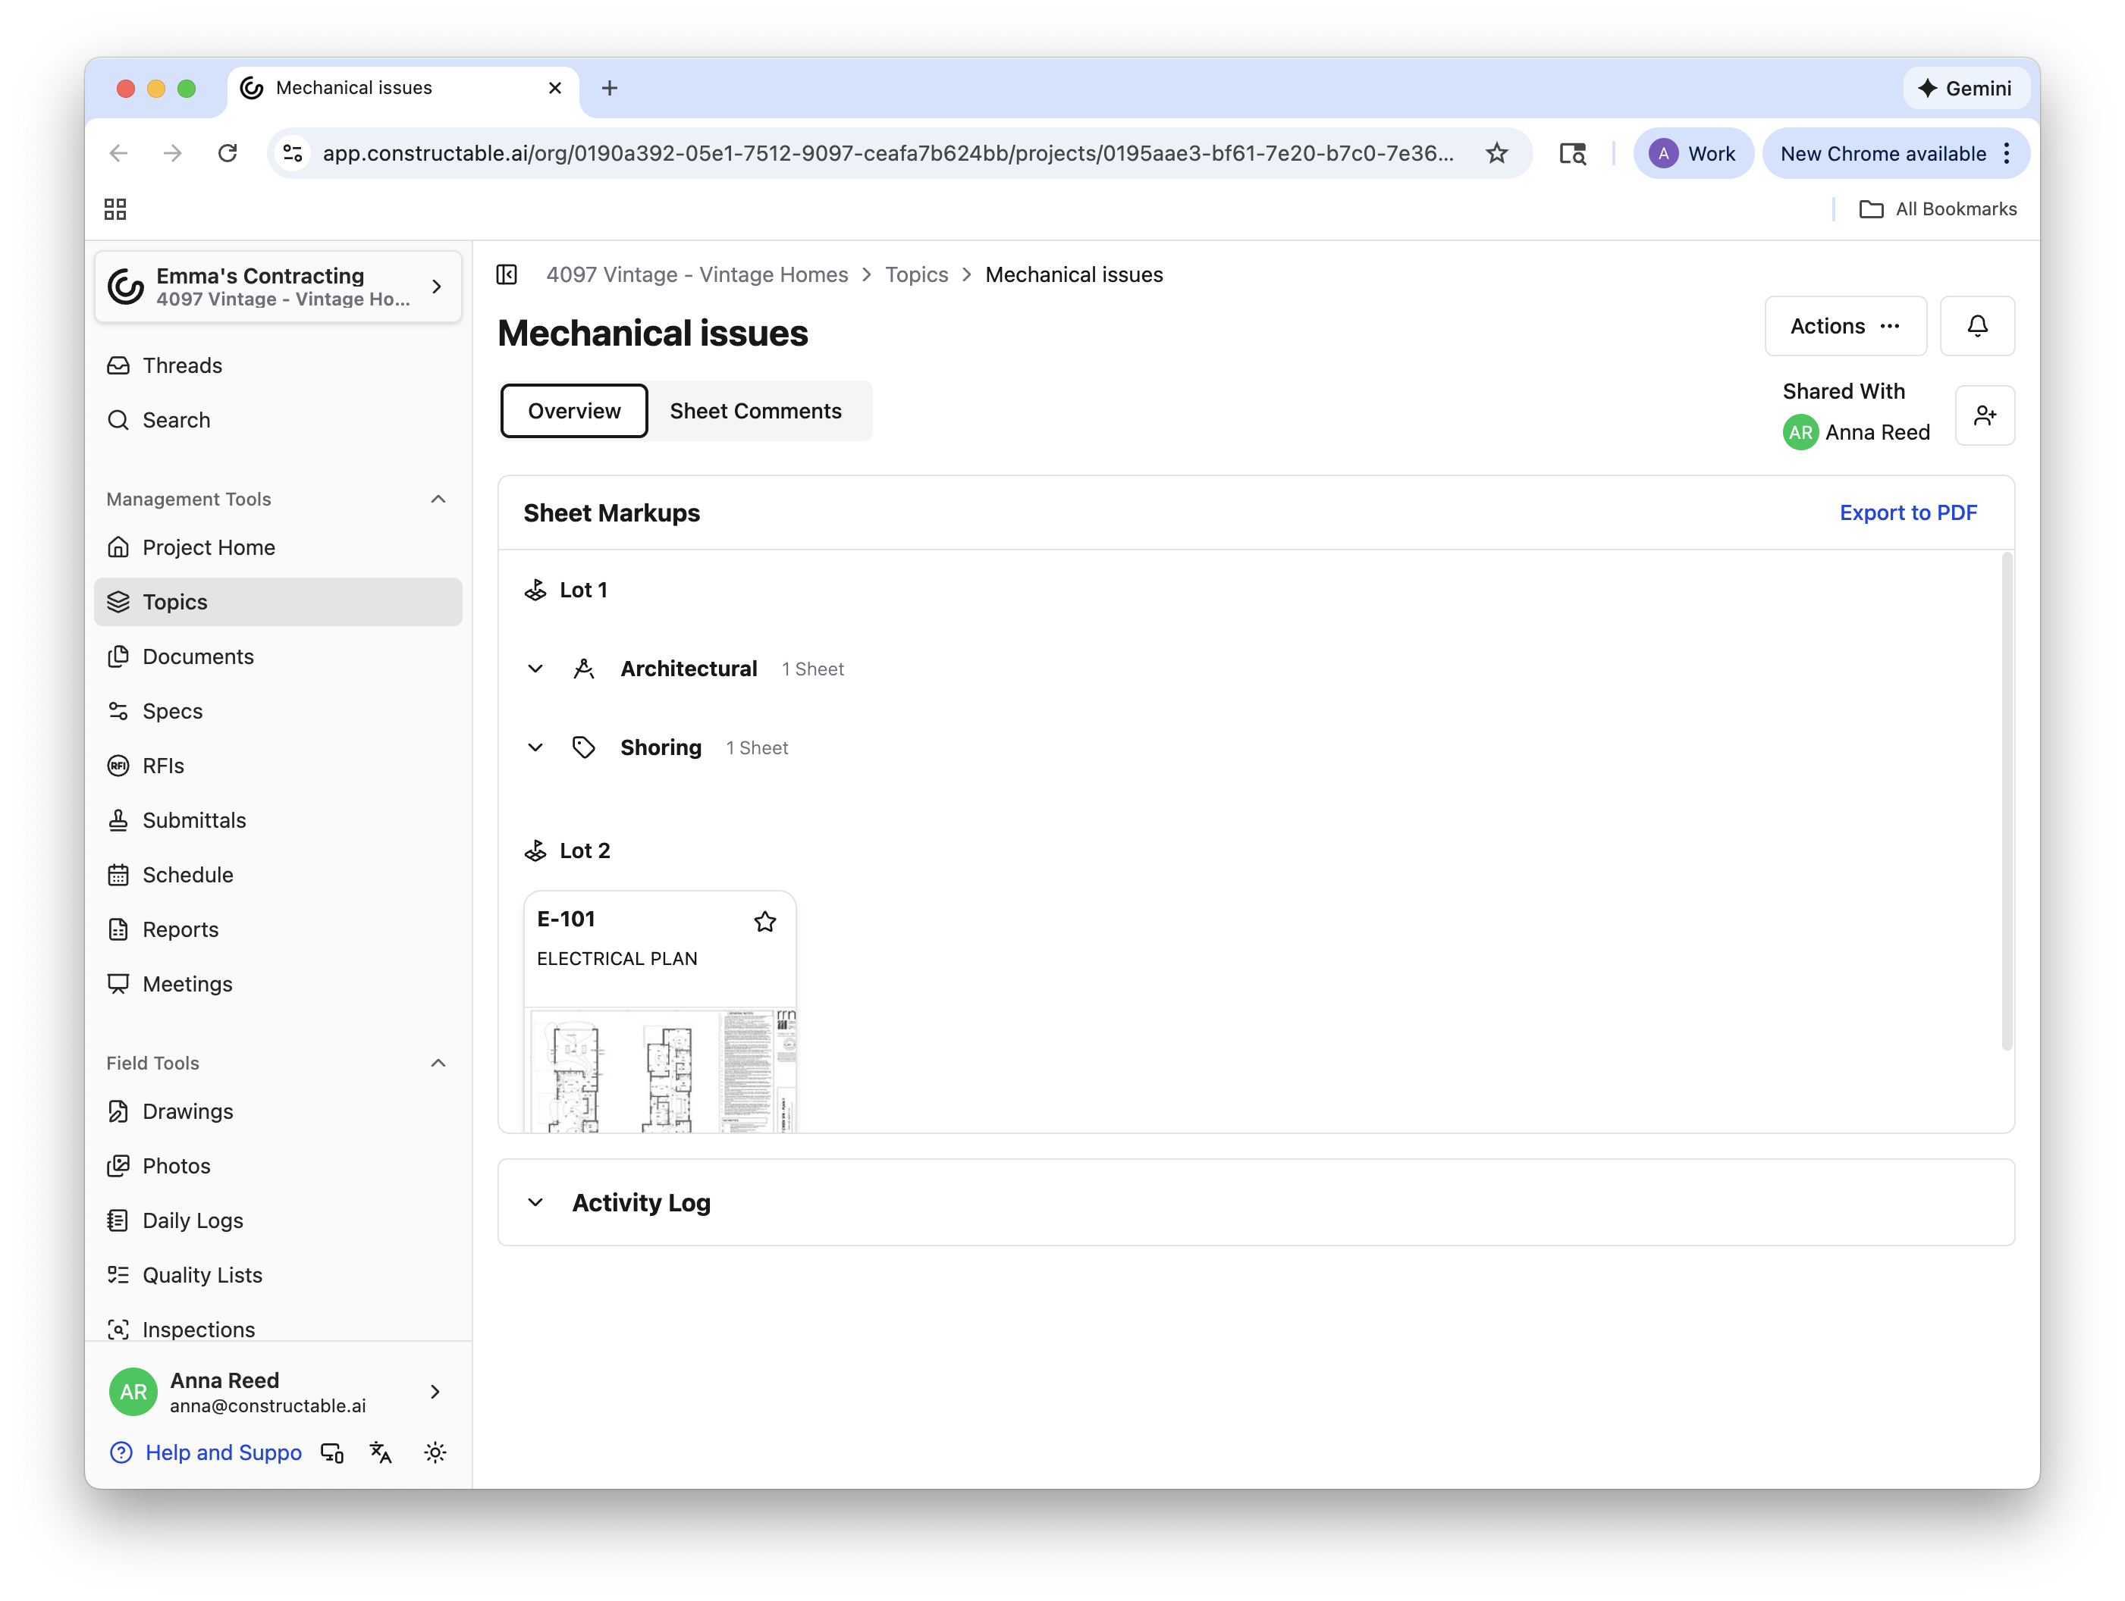Screen dimensions: 2125x1601
Task: Open the Meetings section
Action: pyautogui.click(x=278, y=985)
